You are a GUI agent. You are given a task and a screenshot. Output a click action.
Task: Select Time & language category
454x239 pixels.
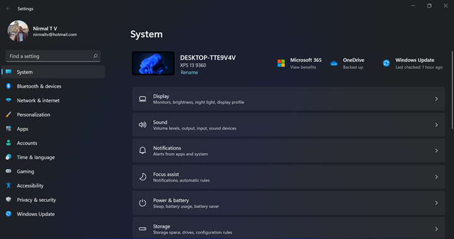click(x=35, y=157)
